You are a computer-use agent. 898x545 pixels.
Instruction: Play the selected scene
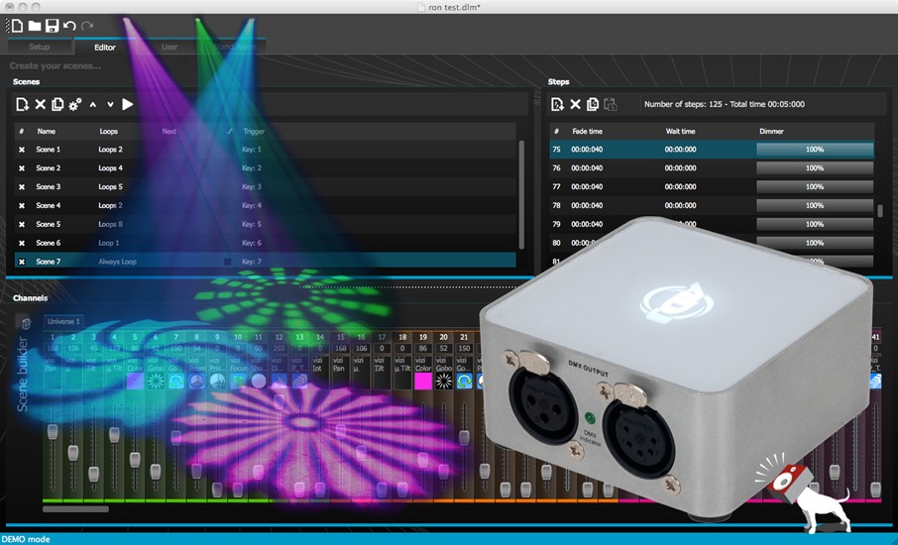tap(128, 104)
